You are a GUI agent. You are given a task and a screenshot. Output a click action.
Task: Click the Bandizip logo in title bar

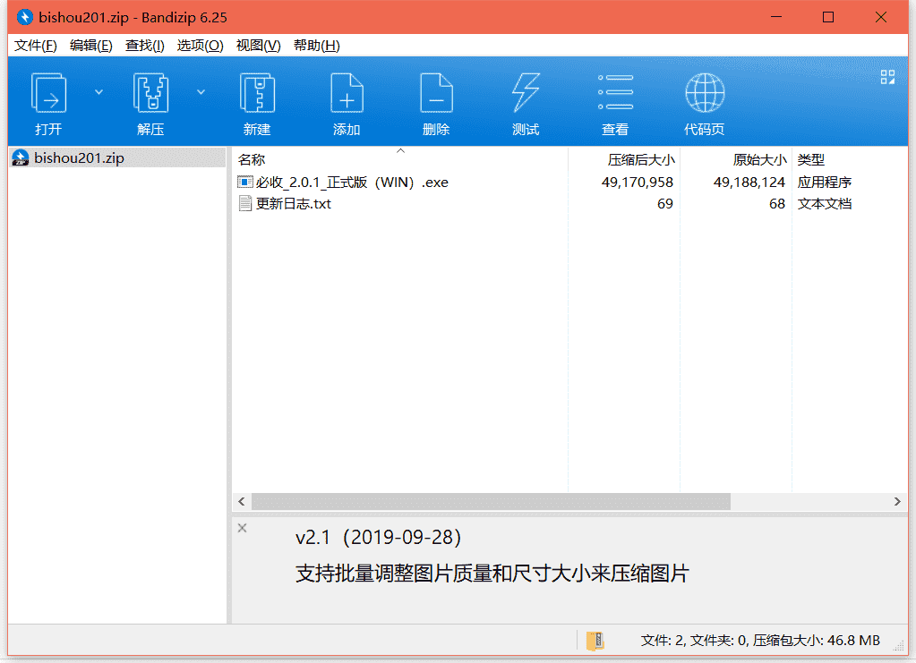pyautogui.click(x=25, y=18)
